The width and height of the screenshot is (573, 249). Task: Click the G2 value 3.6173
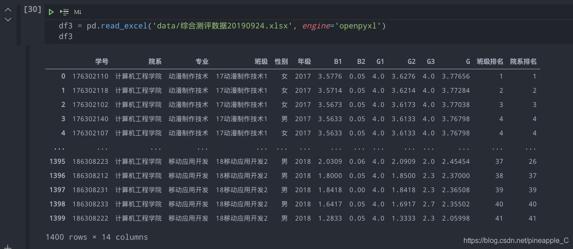403,105
